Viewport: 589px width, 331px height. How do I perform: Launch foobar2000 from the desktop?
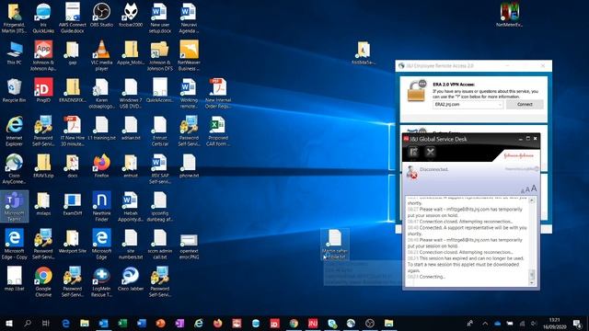[131, 15]
